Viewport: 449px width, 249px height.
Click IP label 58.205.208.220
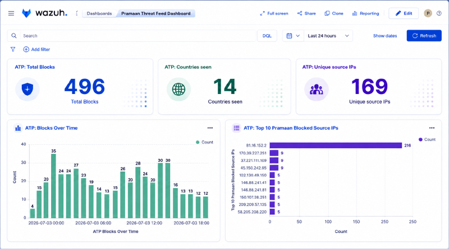point(252,212)
